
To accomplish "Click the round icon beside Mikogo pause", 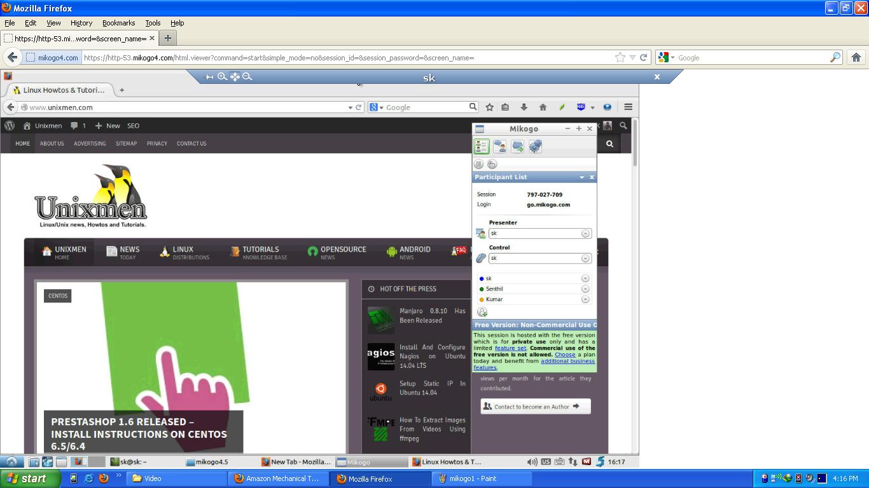I will [x=492, y=164].
